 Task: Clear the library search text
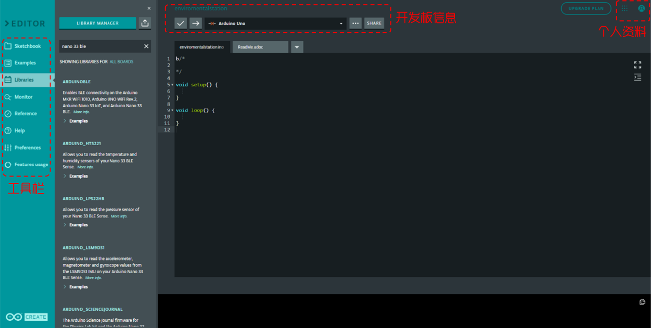coord(146,46)
